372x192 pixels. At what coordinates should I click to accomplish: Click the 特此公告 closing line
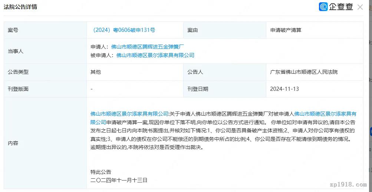pyautogui.click(x=101, y=172)
